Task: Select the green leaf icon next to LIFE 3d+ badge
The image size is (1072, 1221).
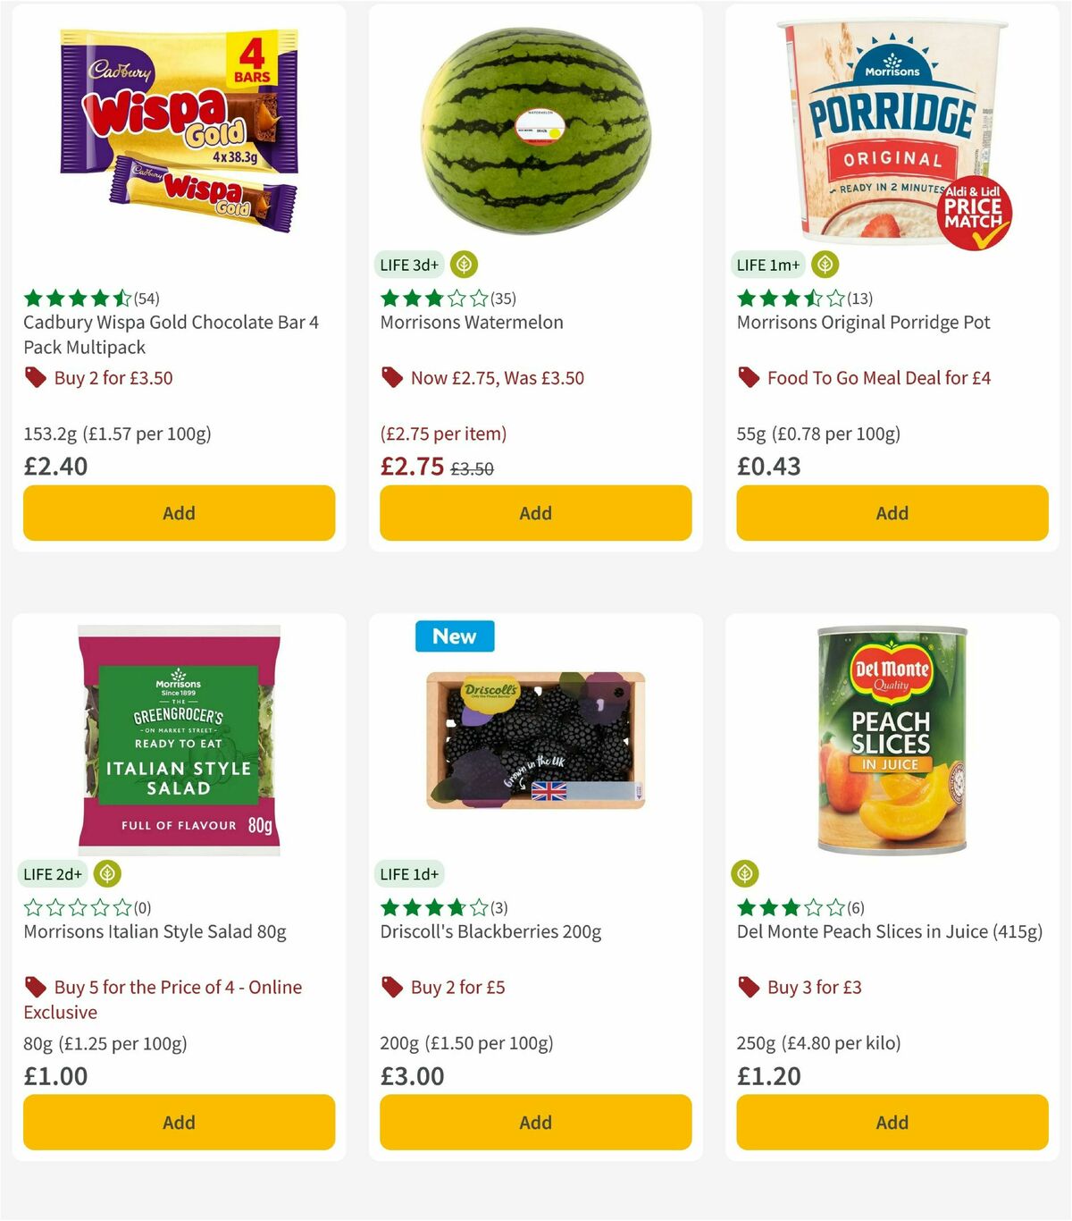Action: point(463,265)
